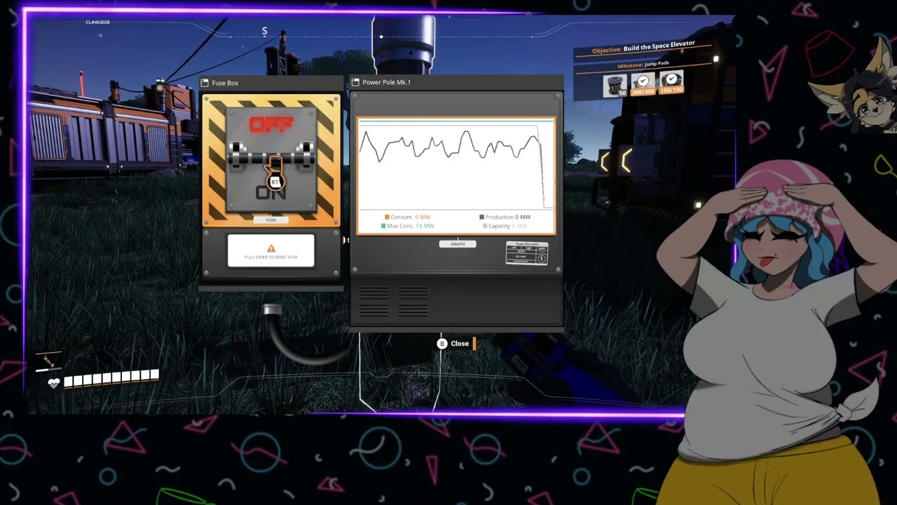Click the CL#463028 build number text
Viewport: 897px width, 505px height.
pos(97,22)
